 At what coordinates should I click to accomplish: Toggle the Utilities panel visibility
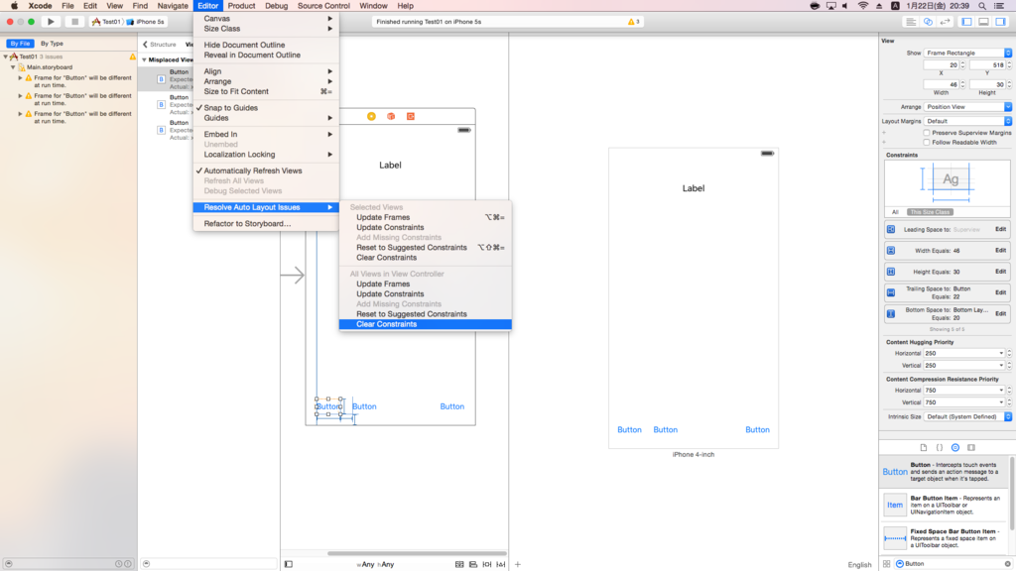pyautogui.click(x=1001, y=22)
